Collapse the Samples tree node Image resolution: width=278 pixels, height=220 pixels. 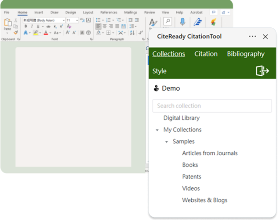[166, 142]
